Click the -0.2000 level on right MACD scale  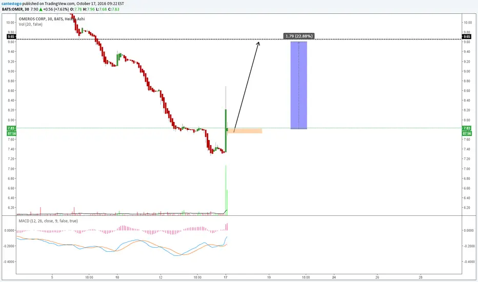tap(469, 246)
